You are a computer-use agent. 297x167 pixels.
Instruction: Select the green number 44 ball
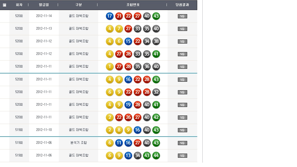coord(156,155)
